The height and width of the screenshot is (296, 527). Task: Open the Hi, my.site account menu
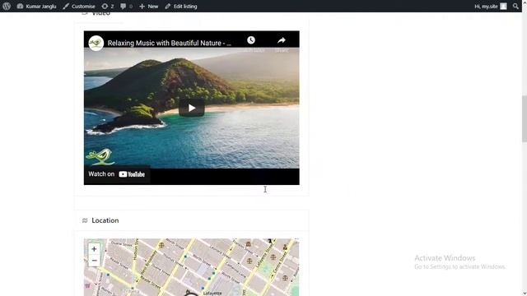491,6
